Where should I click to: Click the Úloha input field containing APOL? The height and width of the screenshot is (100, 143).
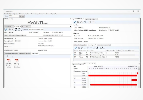[14, 16]
